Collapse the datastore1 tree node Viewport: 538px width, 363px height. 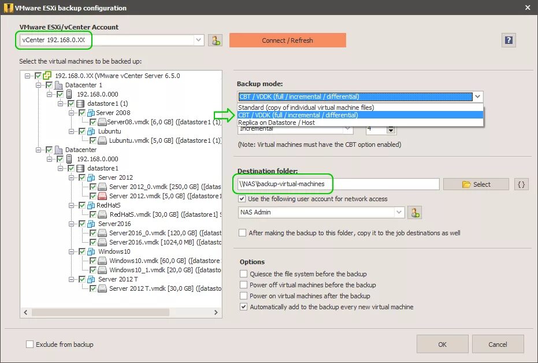(60, 168)
